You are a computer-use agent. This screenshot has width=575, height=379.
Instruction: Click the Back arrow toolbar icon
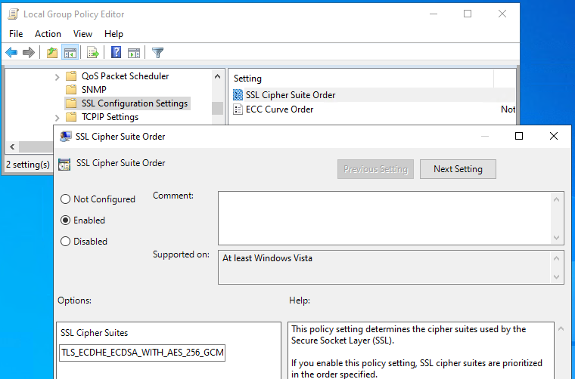(11, 53)
